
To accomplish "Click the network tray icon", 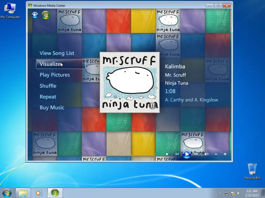I will pyautogui.click(x=226, y=193).
